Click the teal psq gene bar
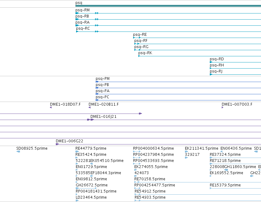 [168, 6]
